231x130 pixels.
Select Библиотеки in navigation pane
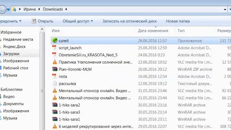click(12, 89)
